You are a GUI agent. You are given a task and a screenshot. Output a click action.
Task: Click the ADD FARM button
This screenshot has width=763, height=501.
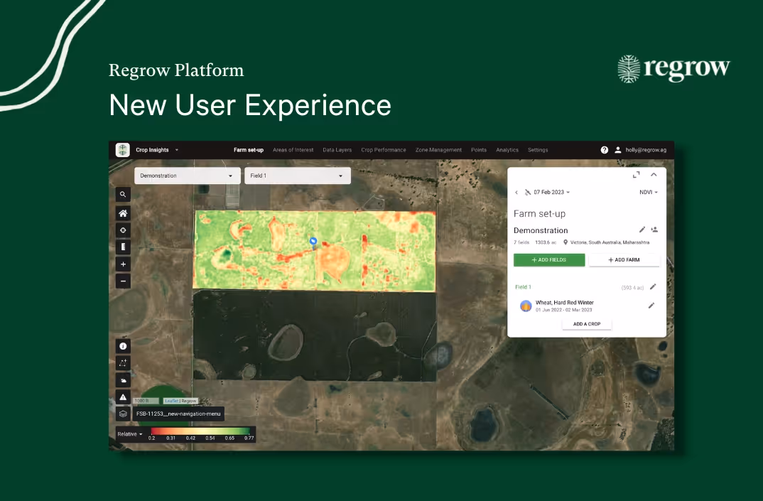(x=624, y=260)
